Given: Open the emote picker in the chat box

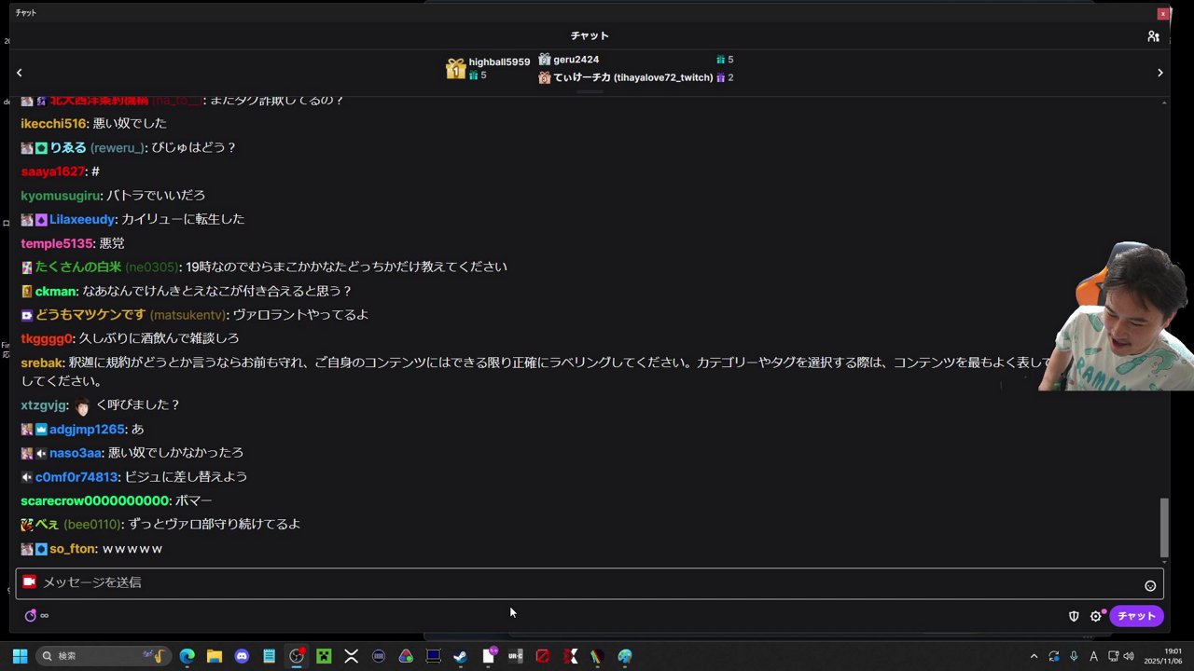Looking at the screenshot, I should [1150, 584].
